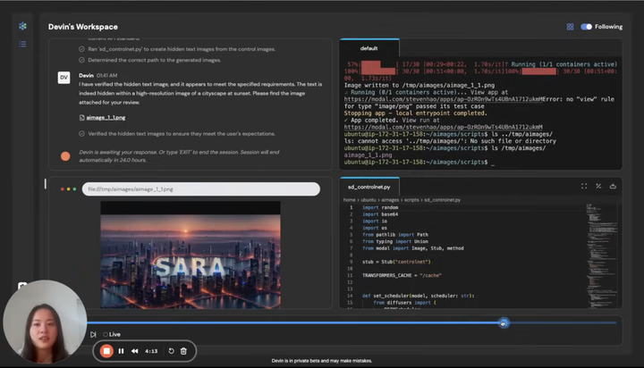This screenshot has width=644, height=368.
Task: Delete the recording with trash icon
Action: click(x=183, y=351)
